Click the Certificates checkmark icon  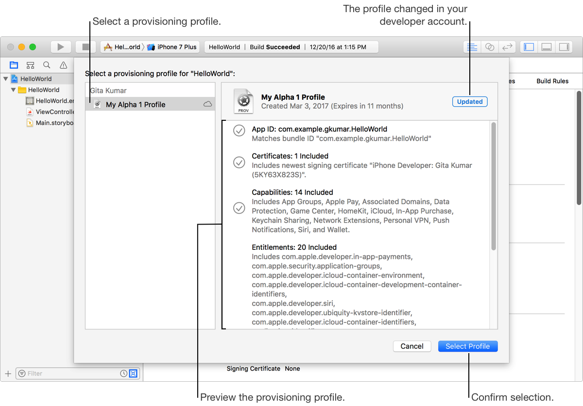click(x=239, y=162)
